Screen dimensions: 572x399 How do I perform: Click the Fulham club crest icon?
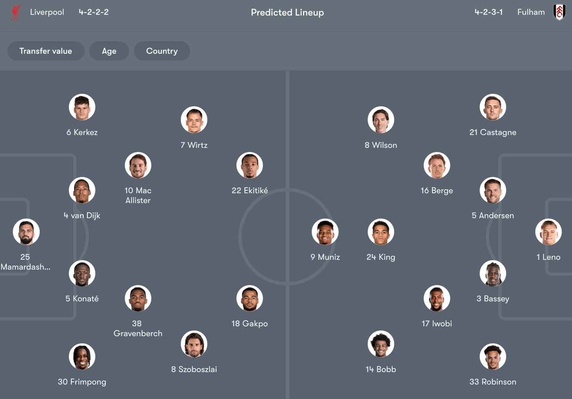[x=559, y=13]
